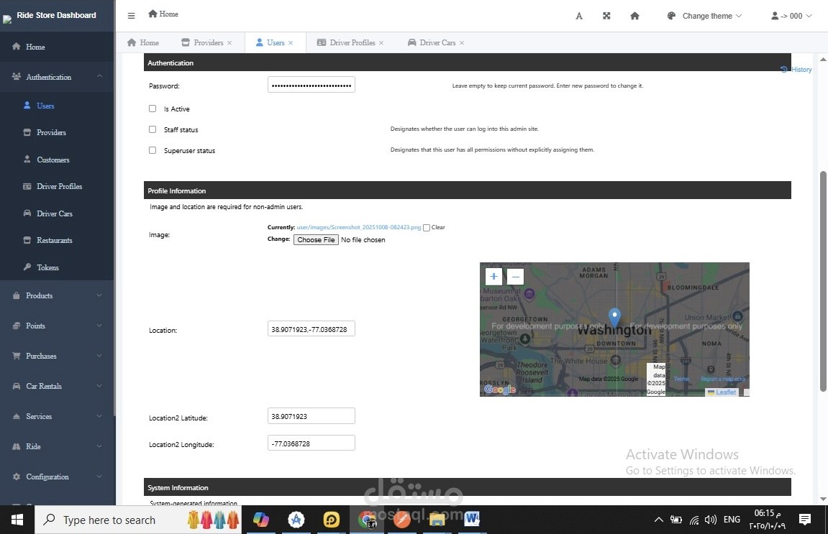Screen dimensions: 828x534
Task: Zoom out on the map
Action: click(515, 276)
